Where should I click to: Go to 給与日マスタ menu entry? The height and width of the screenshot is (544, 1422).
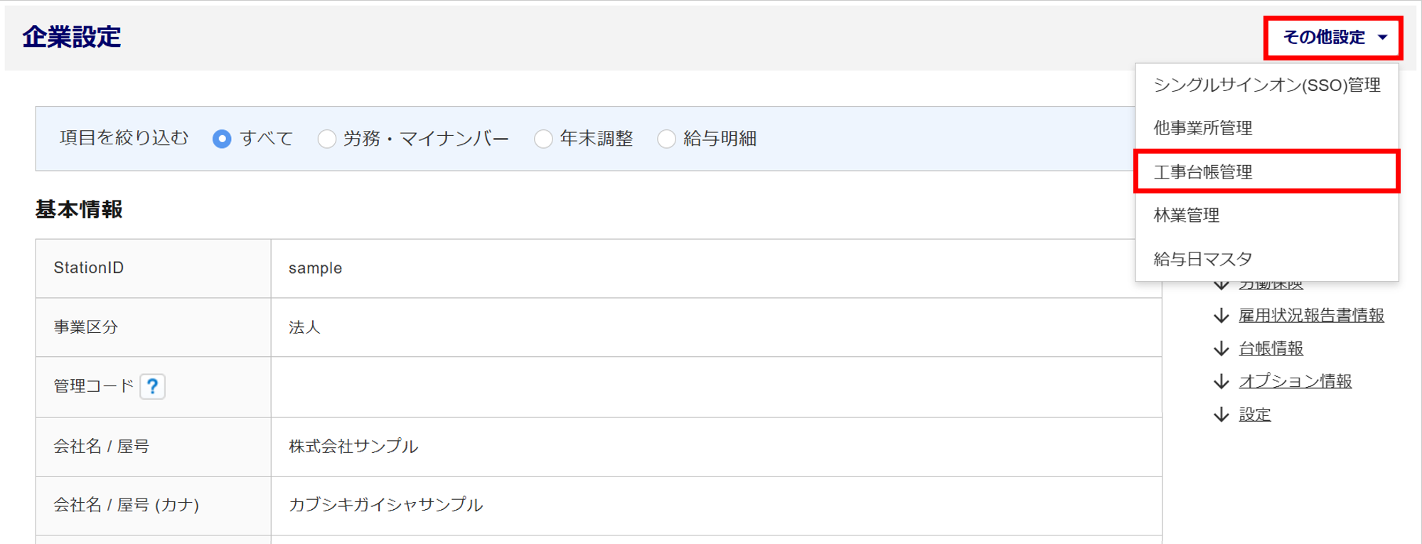[x=1203, y=259]
